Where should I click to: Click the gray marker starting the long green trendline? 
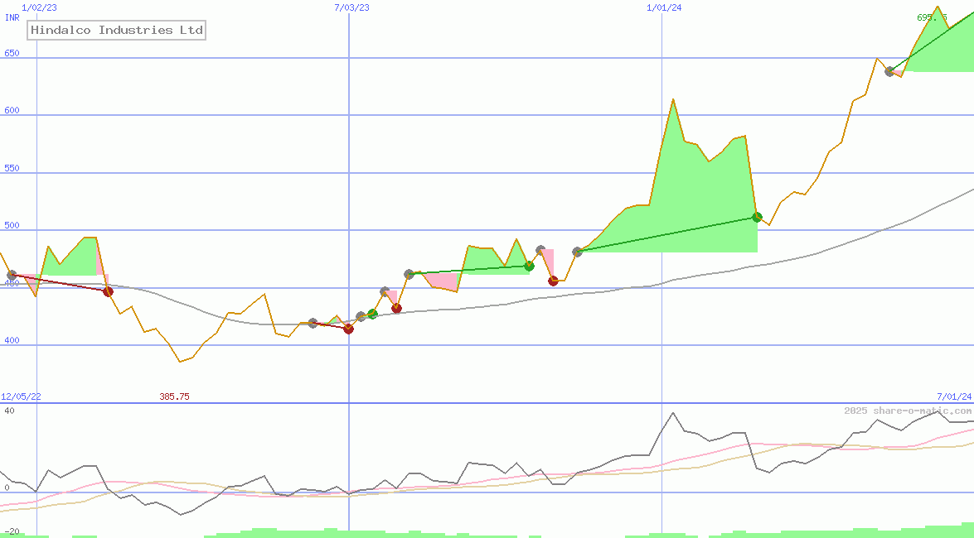[576, 251]
